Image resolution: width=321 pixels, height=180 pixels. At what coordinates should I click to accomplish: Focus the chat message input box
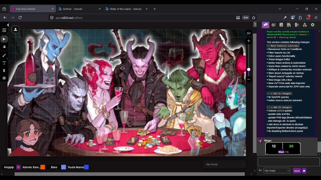tap(289, 162)
